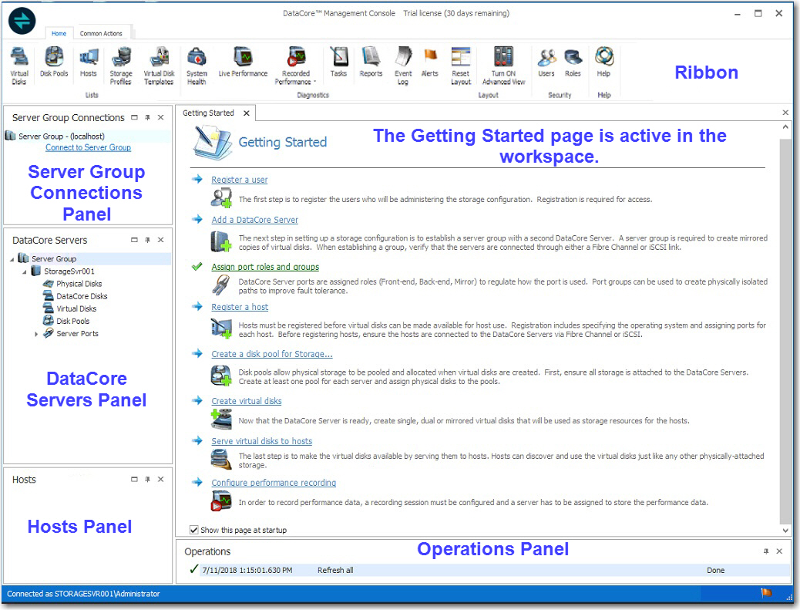
Task: Open Reports from the ribbon
Action: 371,62
